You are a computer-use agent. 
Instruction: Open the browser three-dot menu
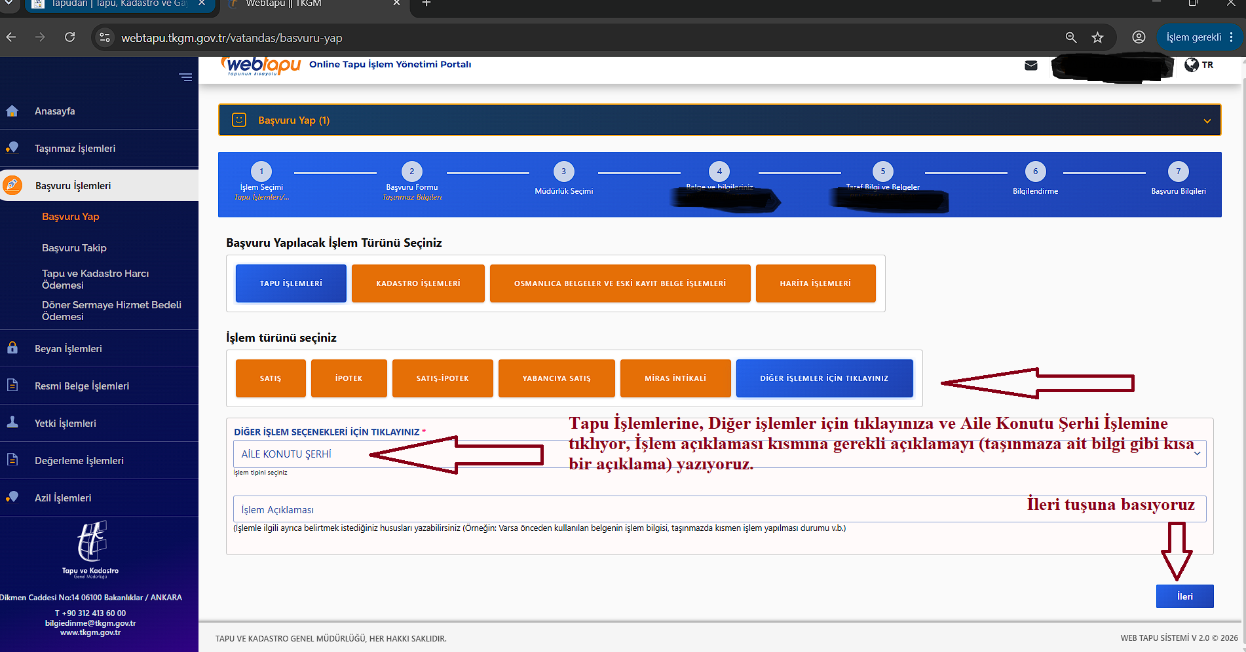coord(1232,37)
